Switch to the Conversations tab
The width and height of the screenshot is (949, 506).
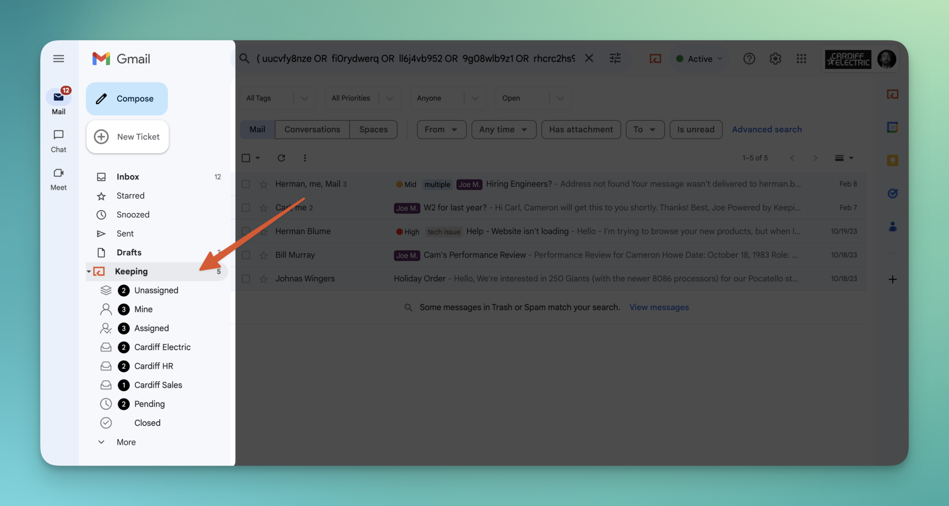[x=311, y=129]
